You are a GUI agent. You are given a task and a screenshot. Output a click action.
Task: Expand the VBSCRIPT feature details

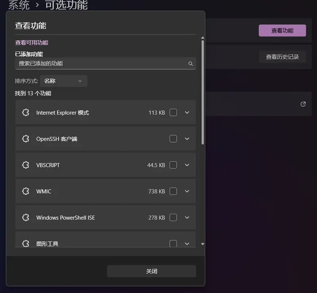pos(187,165)
